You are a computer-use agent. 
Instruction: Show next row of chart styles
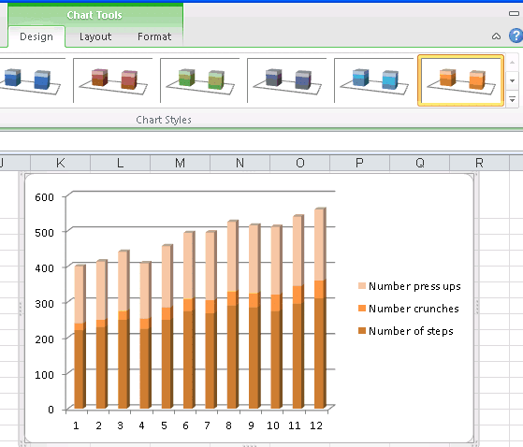point(513,80)
